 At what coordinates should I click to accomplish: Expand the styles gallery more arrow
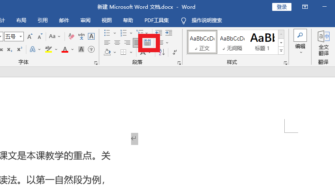pyautogui.click(x=281, y=51)
